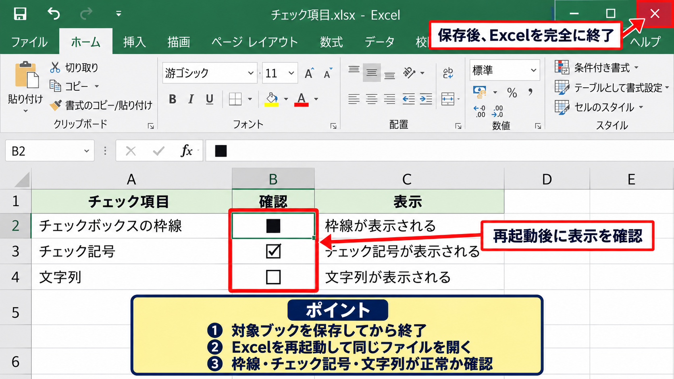Toggle middle vertical alignment

(x=372, y=73)
